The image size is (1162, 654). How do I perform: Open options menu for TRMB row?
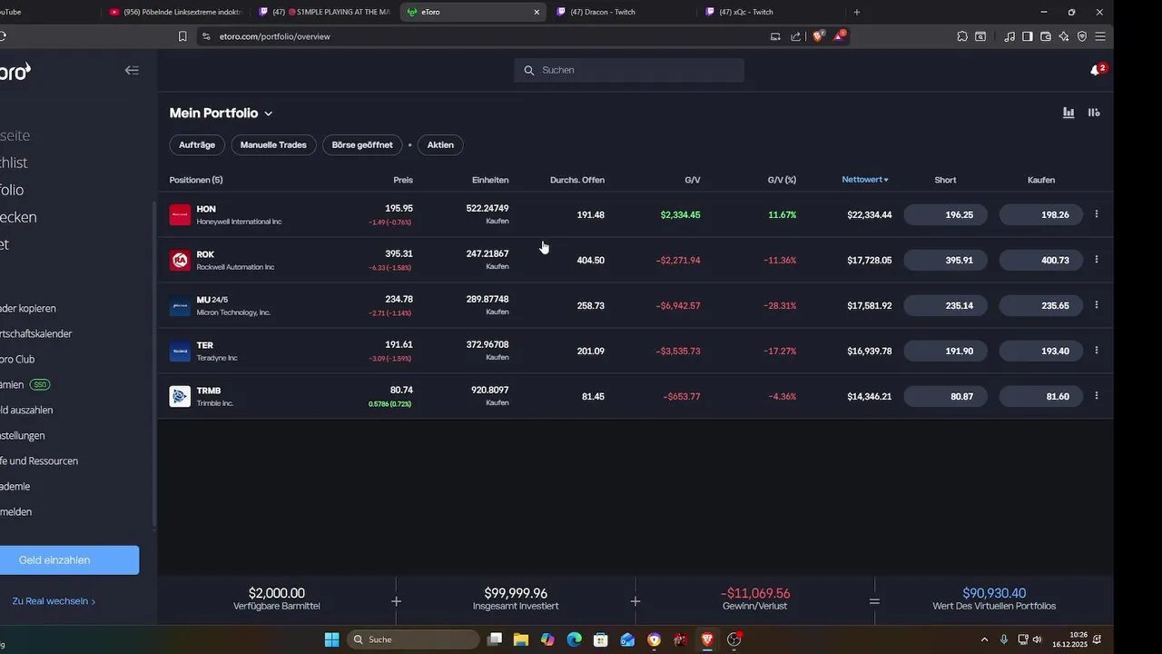pyautogui.click(x=1097, y=396)
